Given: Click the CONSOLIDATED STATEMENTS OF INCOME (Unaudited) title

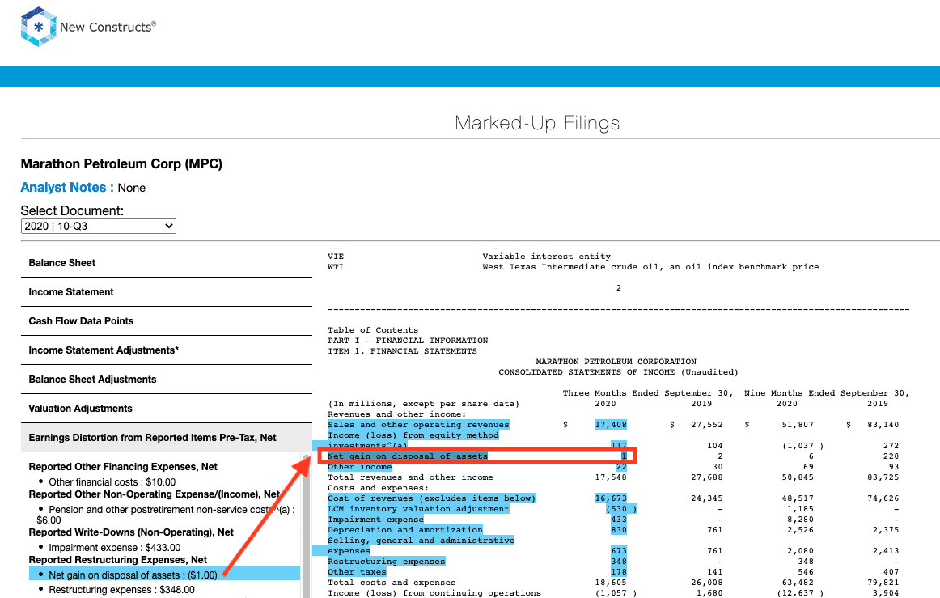Looking at the screenshot, I should [x=619, y=372].
